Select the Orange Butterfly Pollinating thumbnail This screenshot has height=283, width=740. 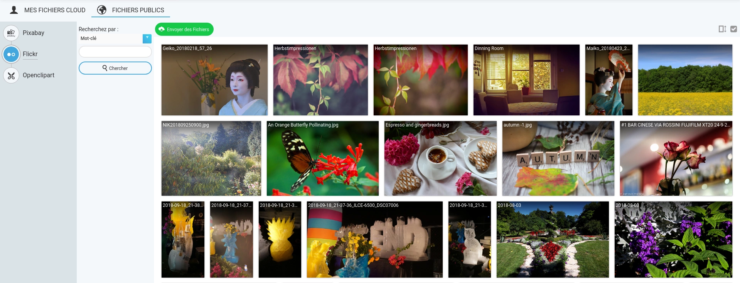[x=323, y=158]
